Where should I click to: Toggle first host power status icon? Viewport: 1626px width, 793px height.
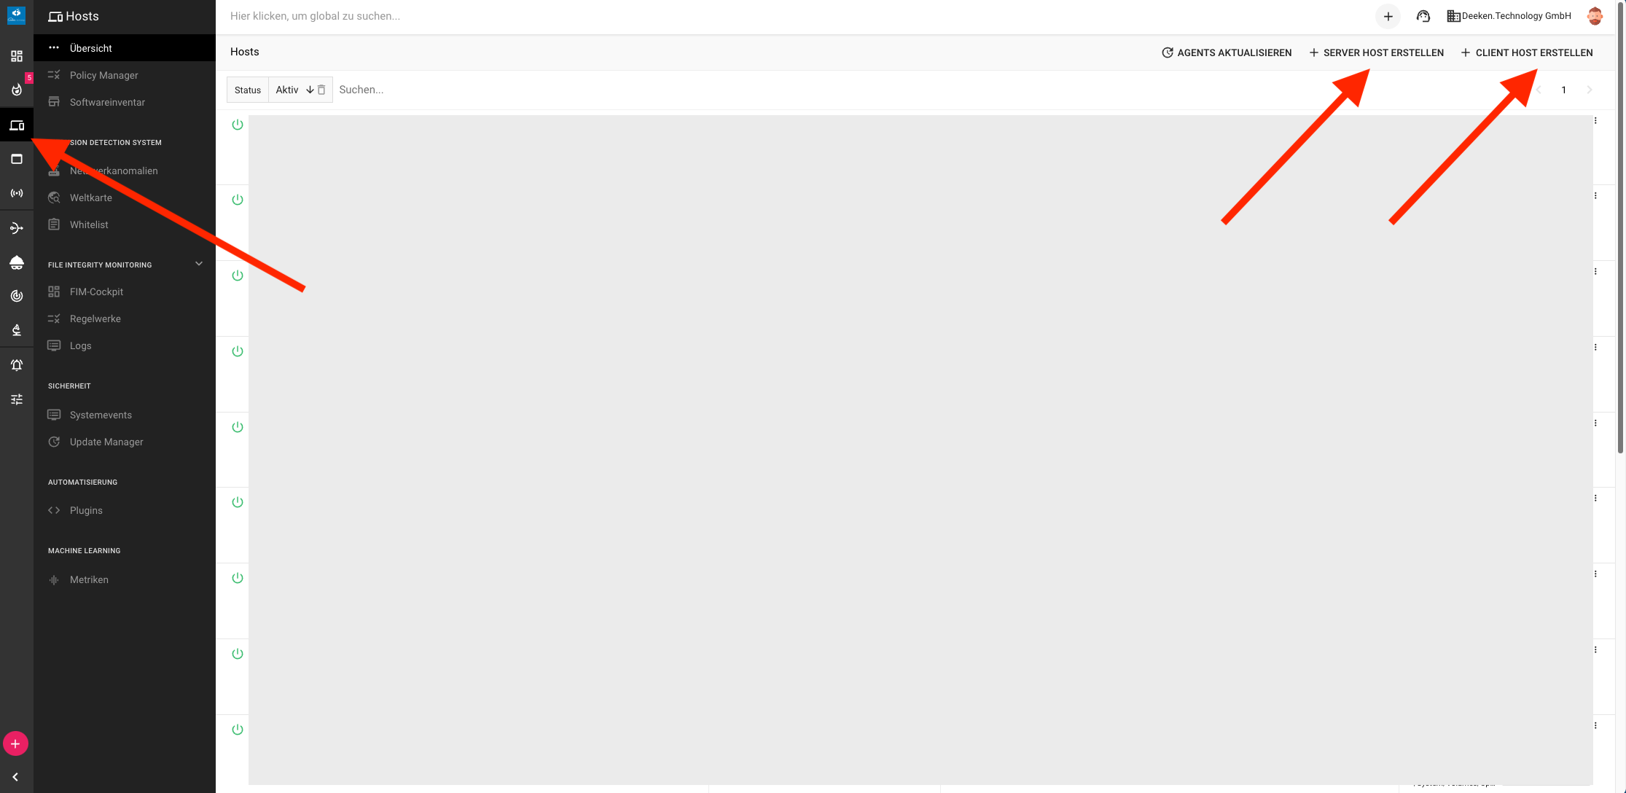point(238,125)
